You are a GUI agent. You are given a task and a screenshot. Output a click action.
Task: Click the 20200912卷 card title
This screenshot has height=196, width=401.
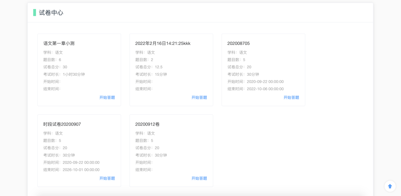click(x=147, y=124)
